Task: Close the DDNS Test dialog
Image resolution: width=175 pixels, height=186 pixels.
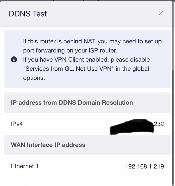Action: 161,13
